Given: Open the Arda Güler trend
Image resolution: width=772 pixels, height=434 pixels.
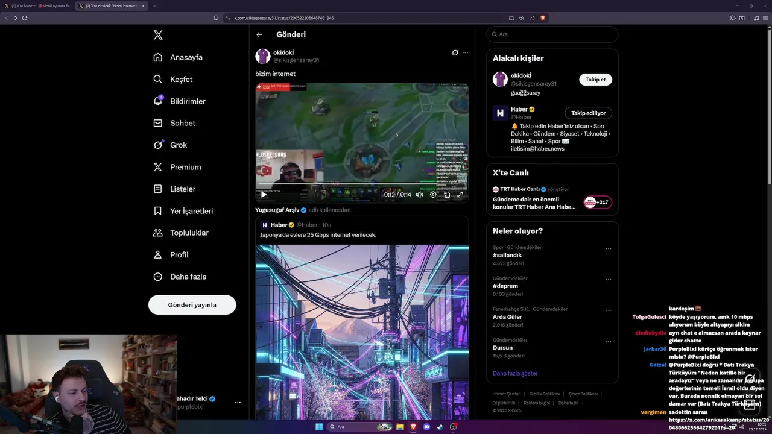Looking at the screenshot, I should click(x=507, y=317).
